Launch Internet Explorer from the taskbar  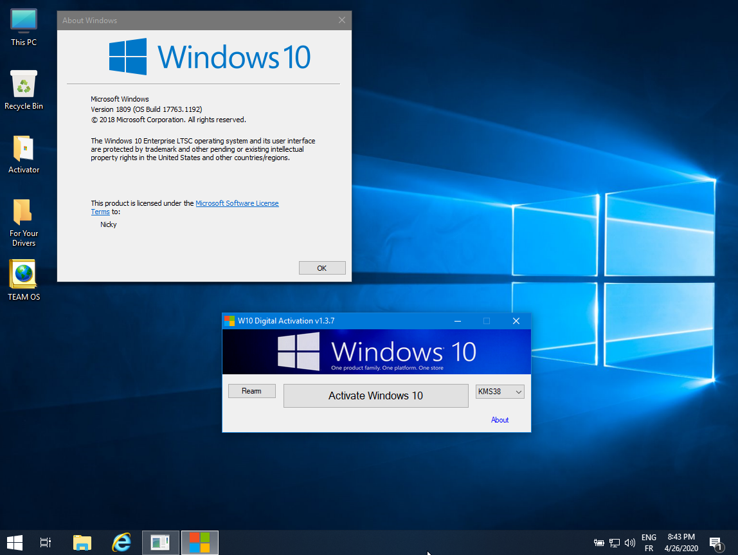coord(122,542)
